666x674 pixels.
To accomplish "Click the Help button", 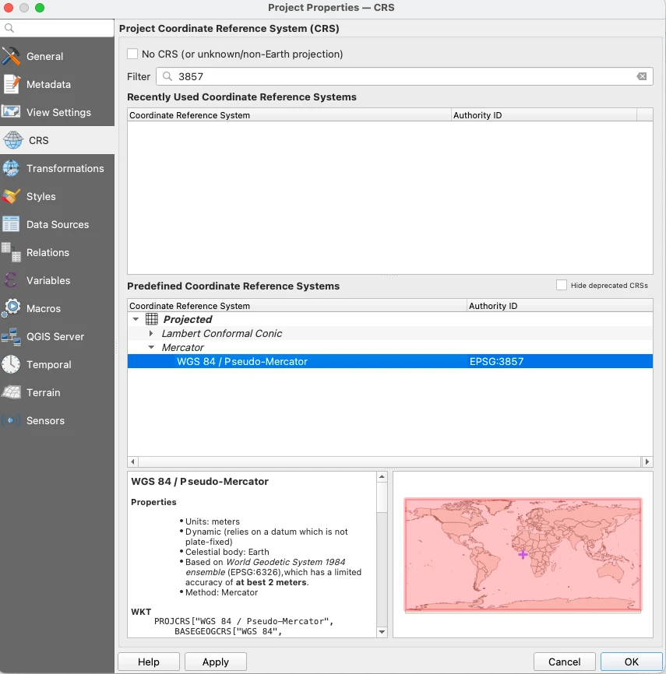I will [x=149, y=662].
